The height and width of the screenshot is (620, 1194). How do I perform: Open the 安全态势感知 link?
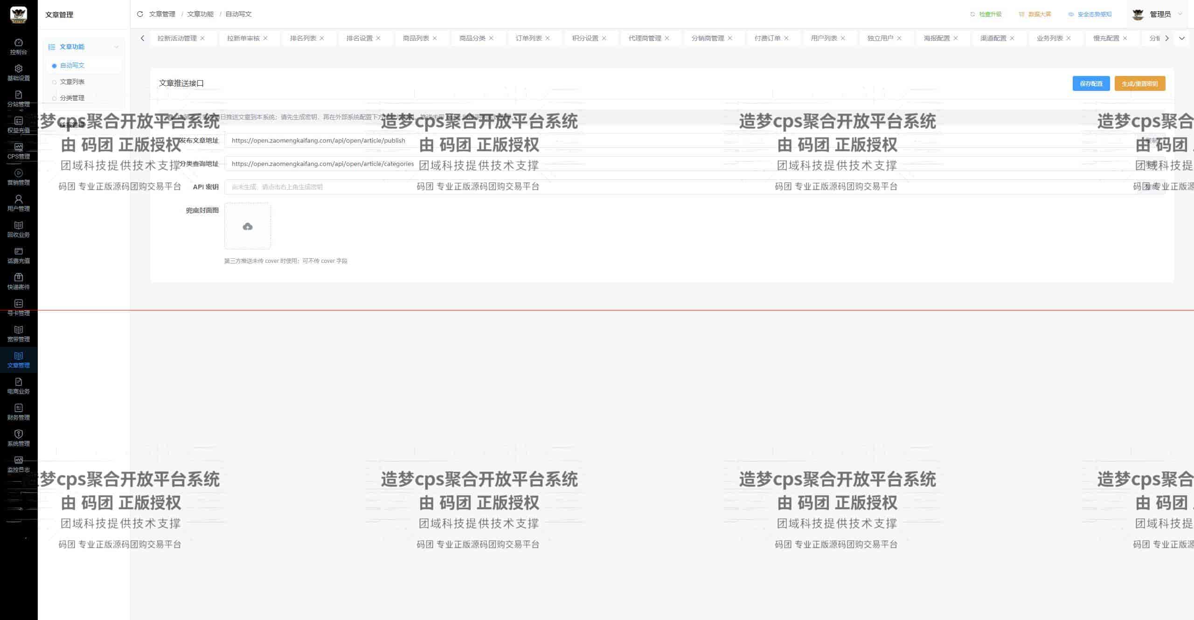1090,14
